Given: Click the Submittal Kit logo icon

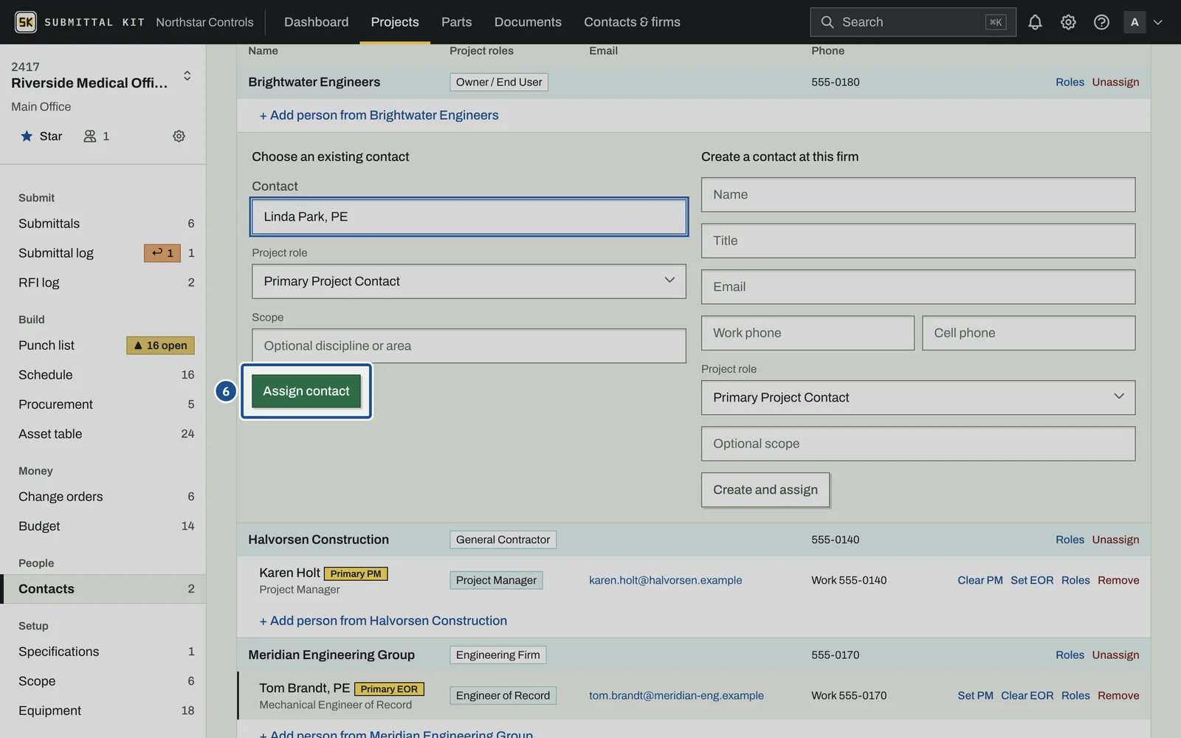Looking at the screenshot, I should pos(26,22).
